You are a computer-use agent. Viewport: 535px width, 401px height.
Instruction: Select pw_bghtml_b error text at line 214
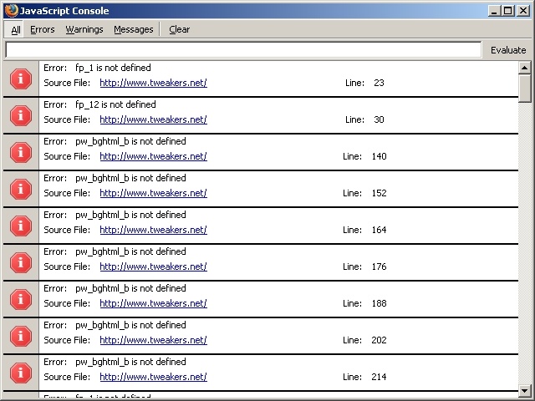click(x=130, y=362)
